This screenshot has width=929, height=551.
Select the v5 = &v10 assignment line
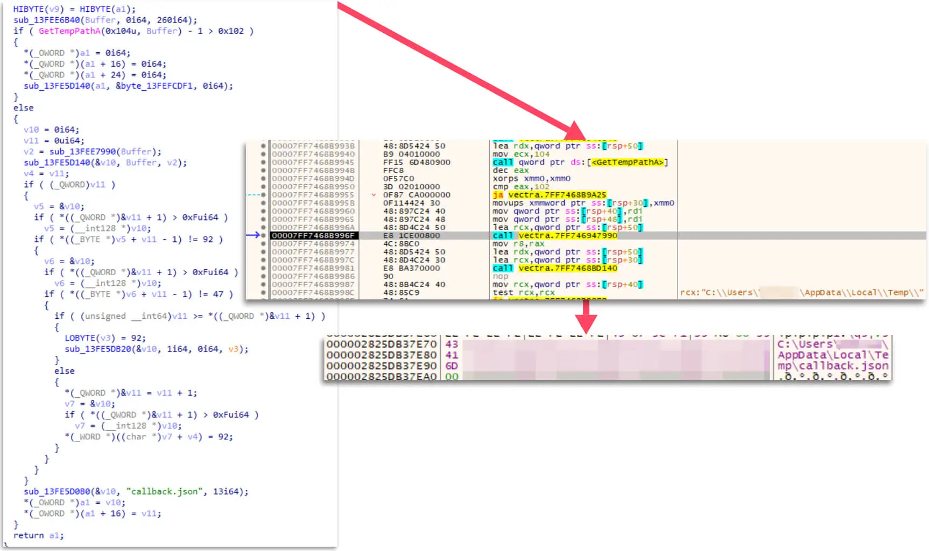pyautogui.click(x=59, y=206)
